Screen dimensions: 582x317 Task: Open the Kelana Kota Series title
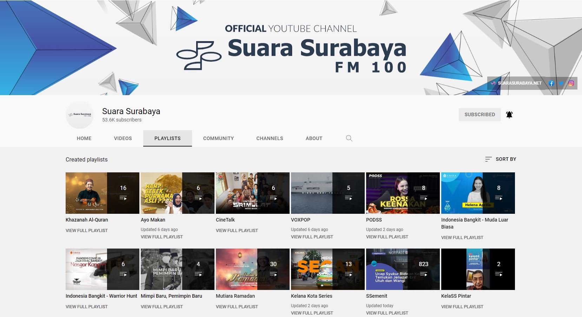pyautogui.click(x=311, y=296)
